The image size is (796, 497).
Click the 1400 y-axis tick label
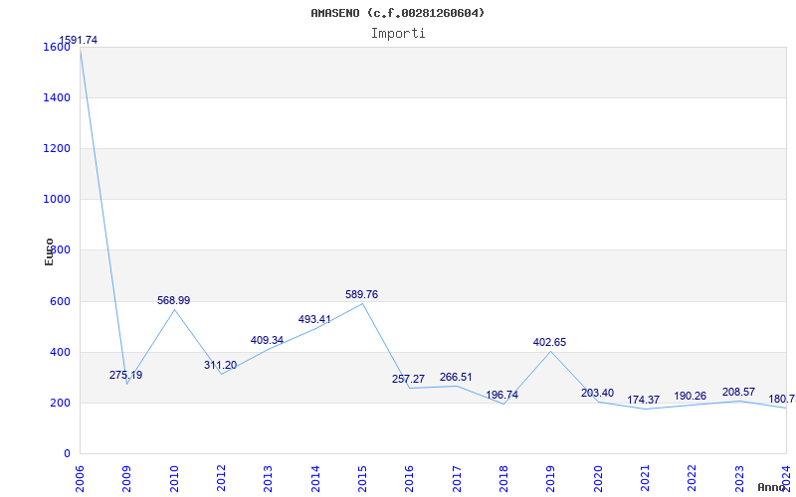pyautogui.click(x=57, y=97)
